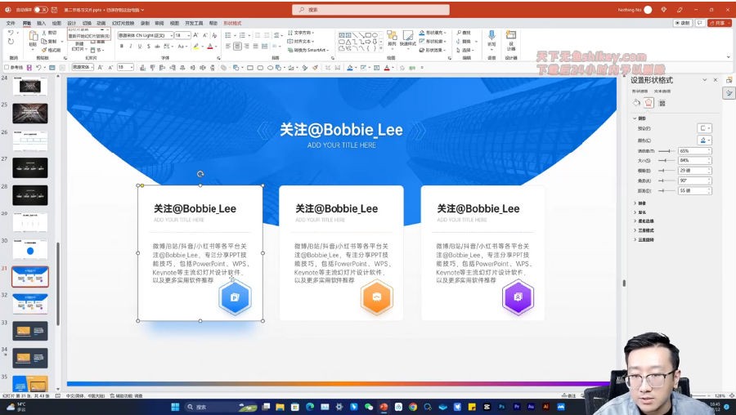Click the Paste icon in the ribbon
This screenshot has width=736, height=415.
point(33,36)
